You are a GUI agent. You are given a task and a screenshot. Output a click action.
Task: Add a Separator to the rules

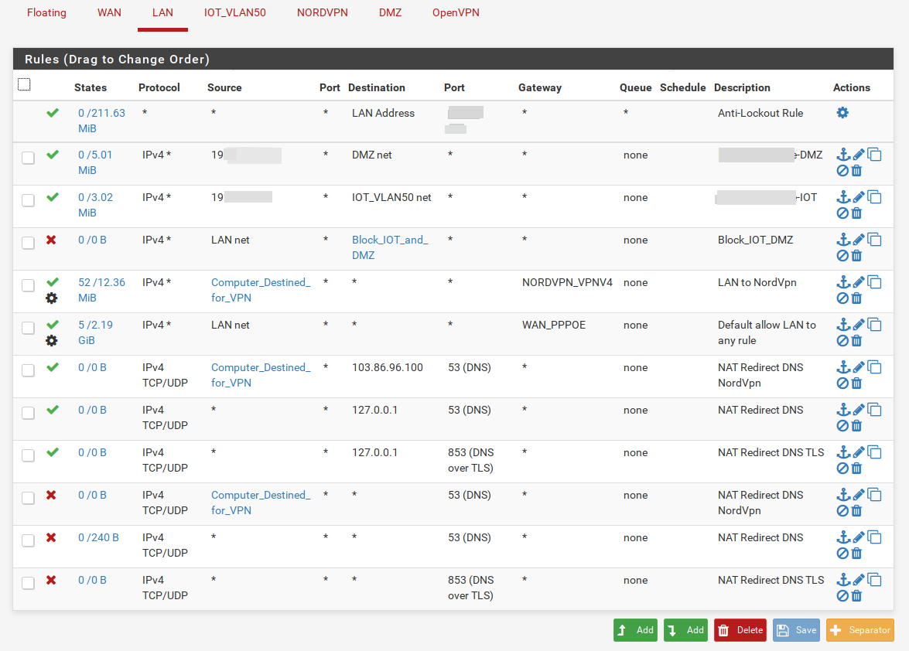(859, 630)
